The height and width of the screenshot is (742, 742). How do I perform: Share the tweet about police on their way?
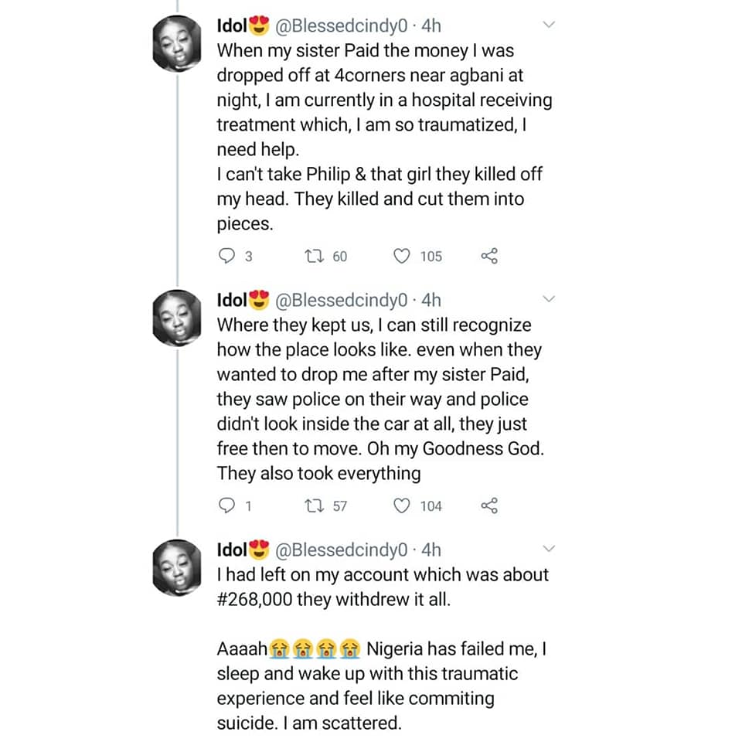click(x=489, y=506)
